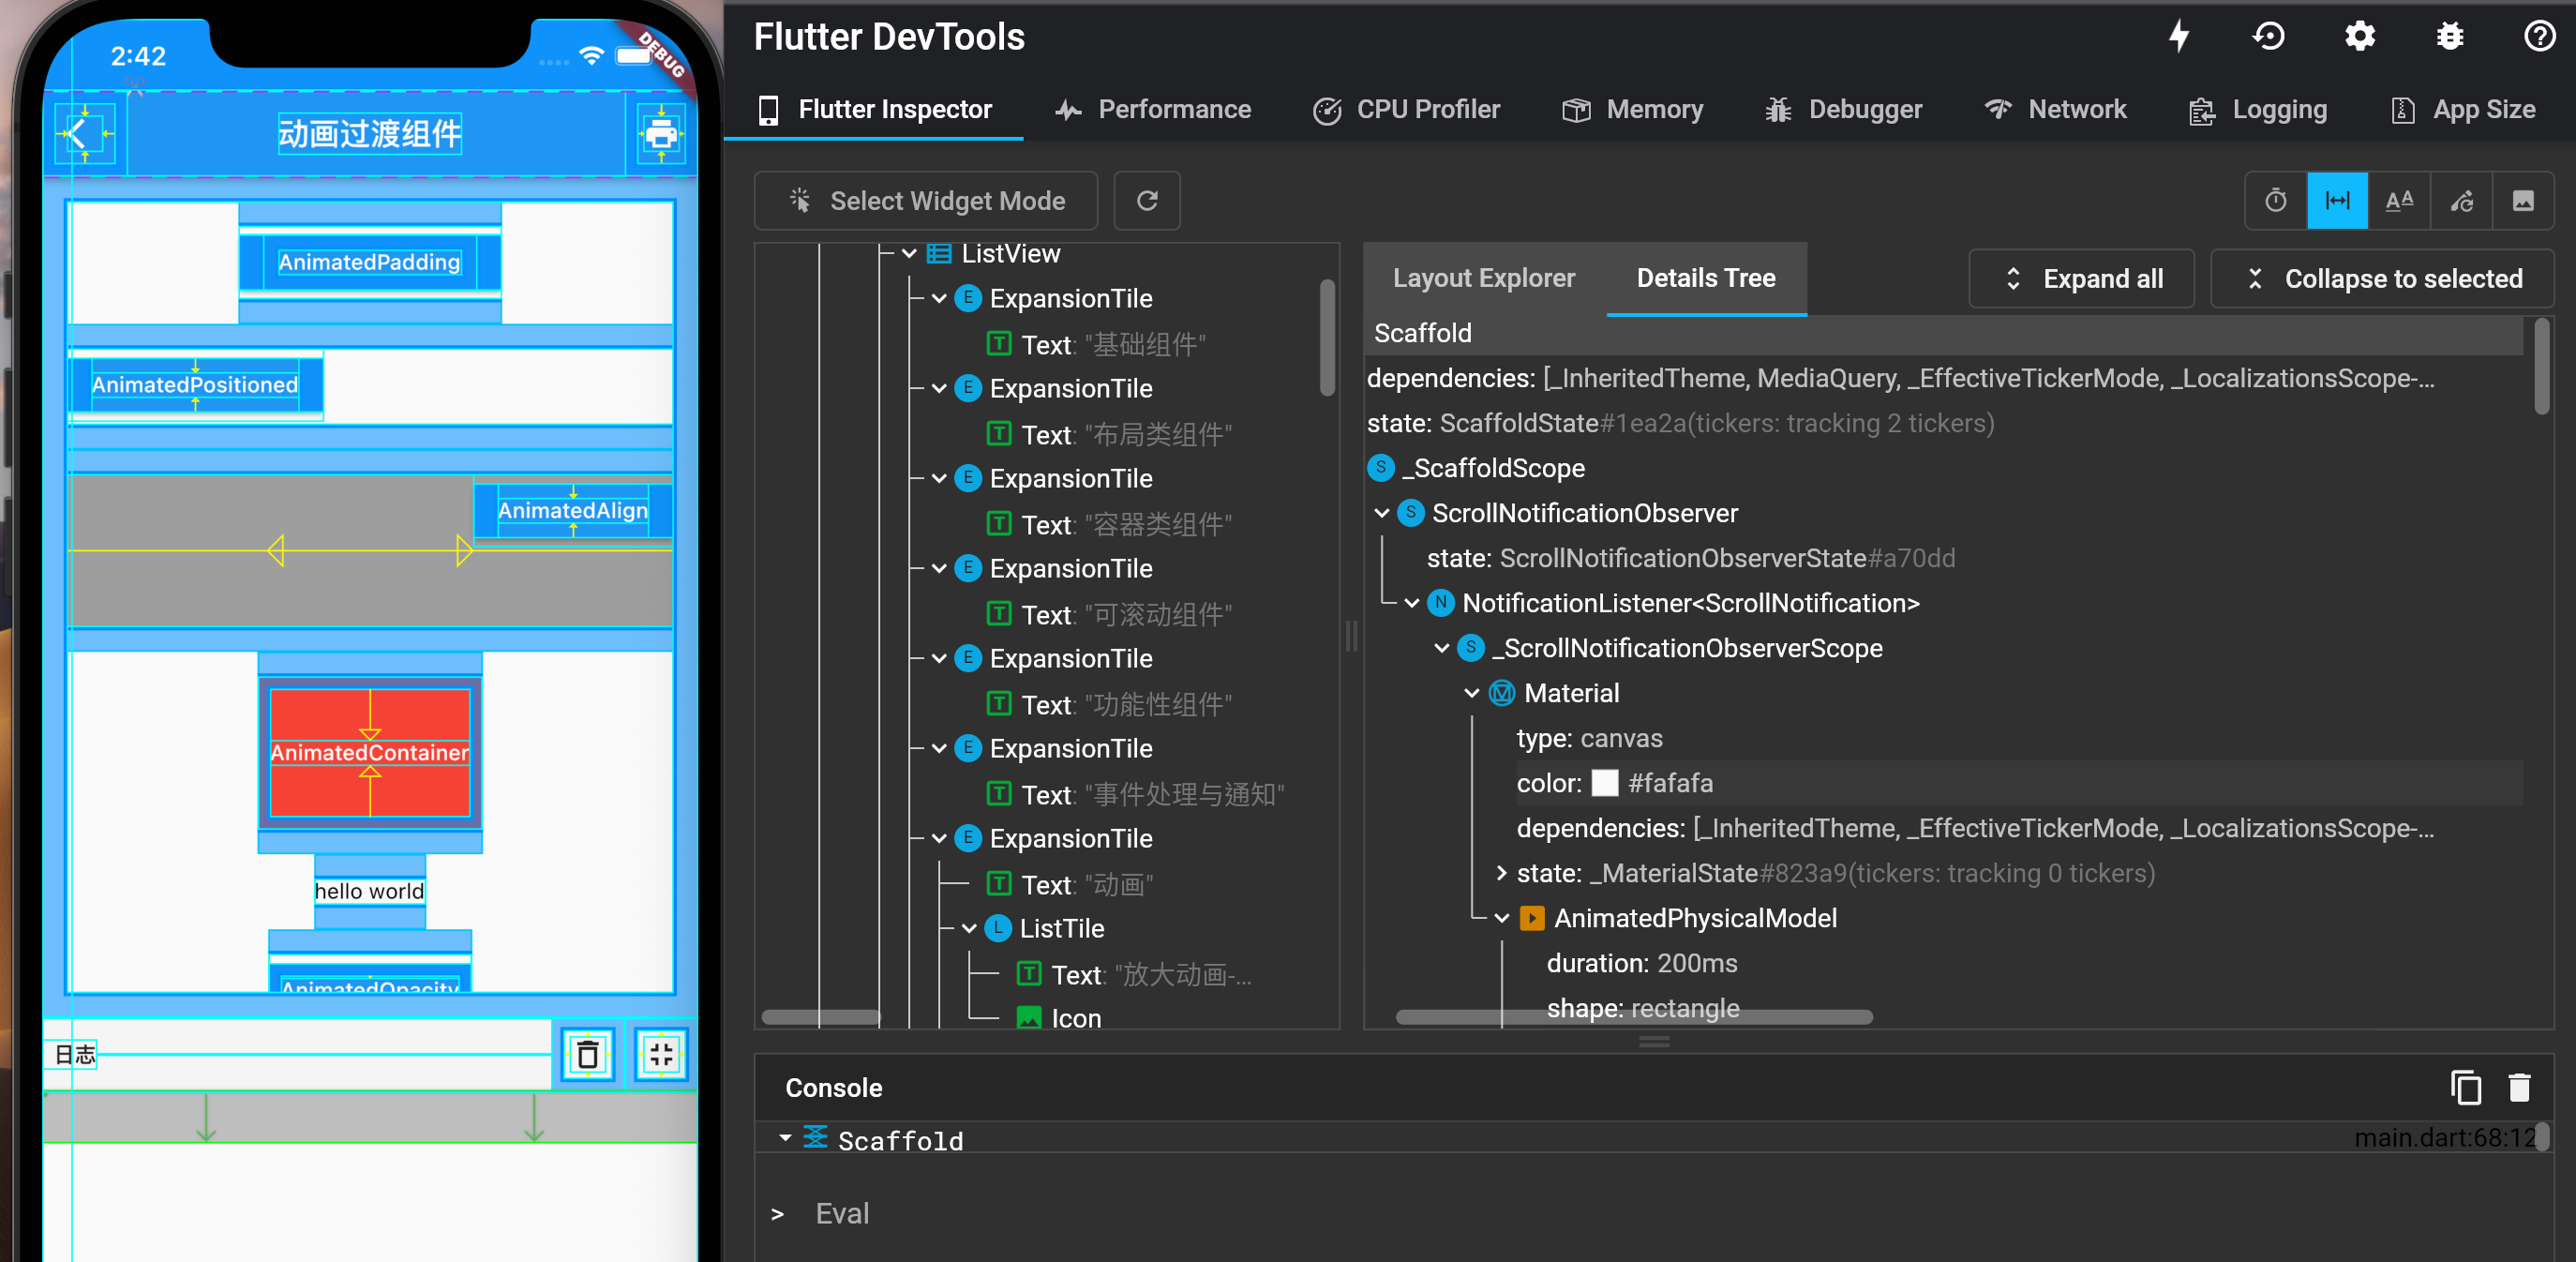Toggle show baselines button
The image size is (2576, 1262).
[x=2399, y=201]
